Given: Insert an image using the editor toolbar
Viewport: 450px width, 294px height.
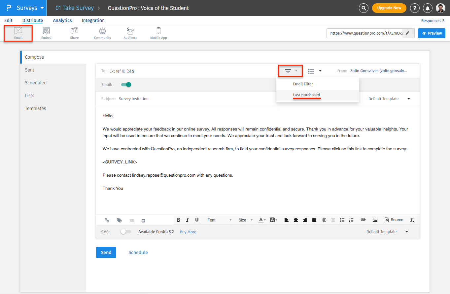Looking at the screenshot, I should click(x=375, y=220).
